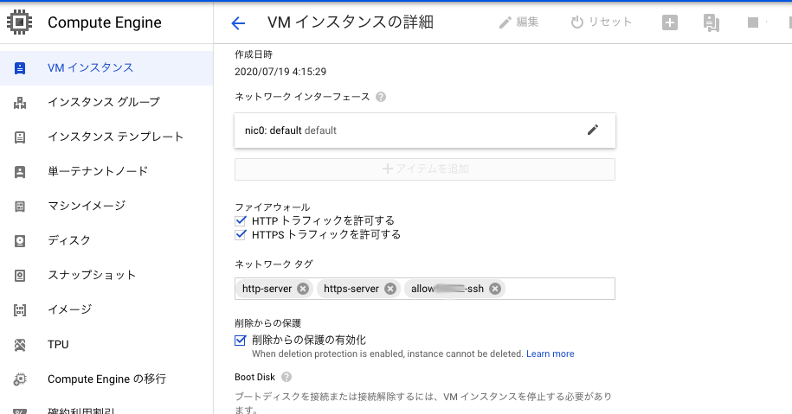
Task: Click help icon next to ネットワーク インターフェース
Action: 381,97
